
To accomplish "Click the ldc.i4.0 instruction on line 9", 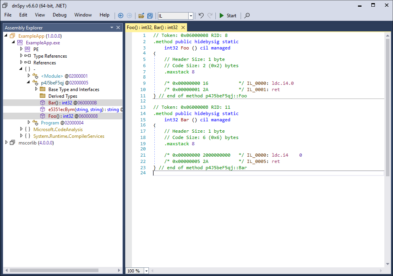I will [283, 83].
